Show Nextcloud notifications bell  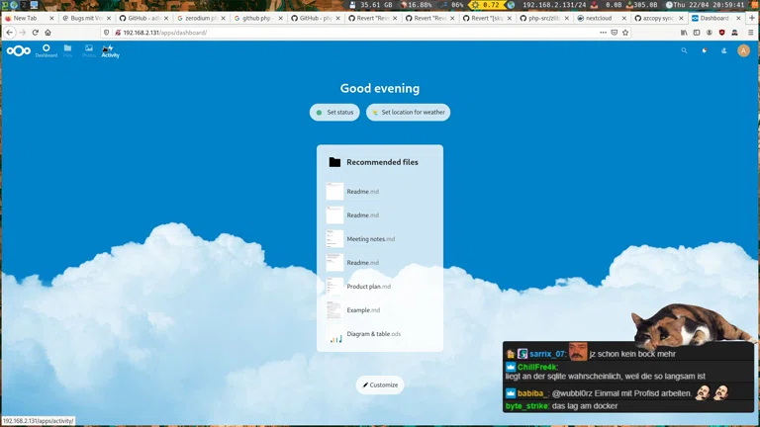[705, 50]
